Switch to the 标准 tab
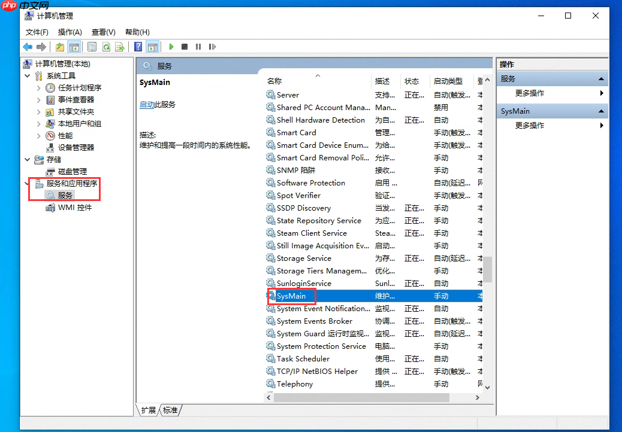The image size is (622, 432). pyautogui.click(x=170, y=410)
